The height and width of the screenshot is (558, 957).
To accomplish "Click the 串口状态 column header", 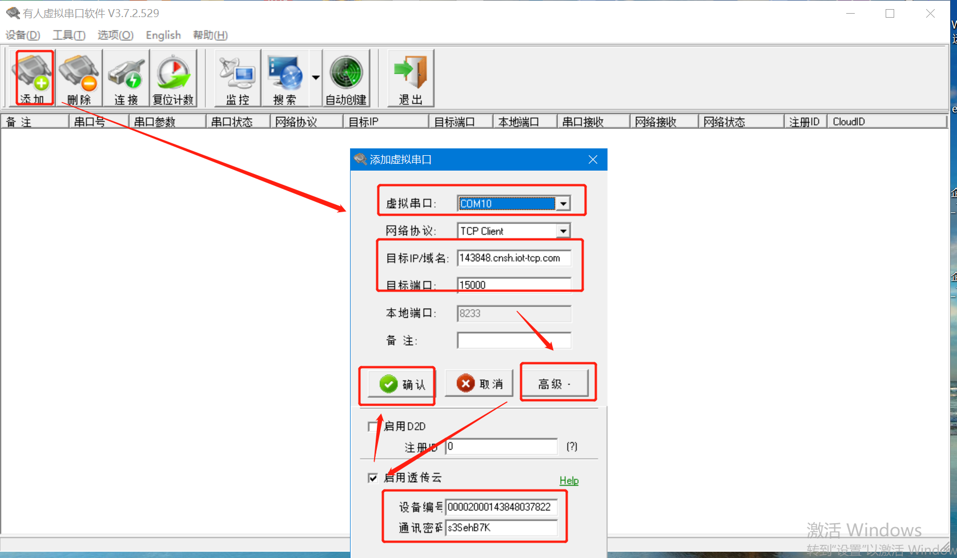I will pos(238,122).
